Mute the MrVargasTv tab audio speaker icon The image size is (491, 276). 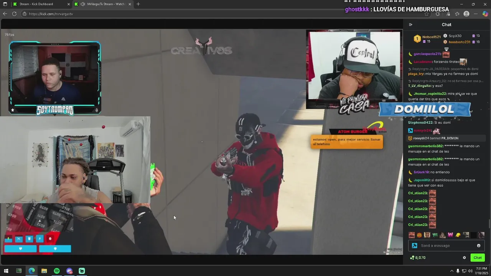pos(83,4)
